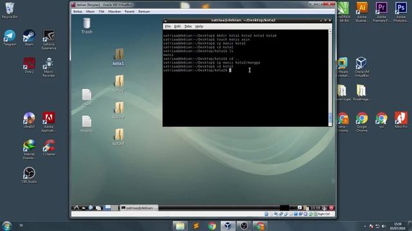412x231 pixels.
Task: Open Macro Recorder desktop shortcut
Action: (49, 67)
